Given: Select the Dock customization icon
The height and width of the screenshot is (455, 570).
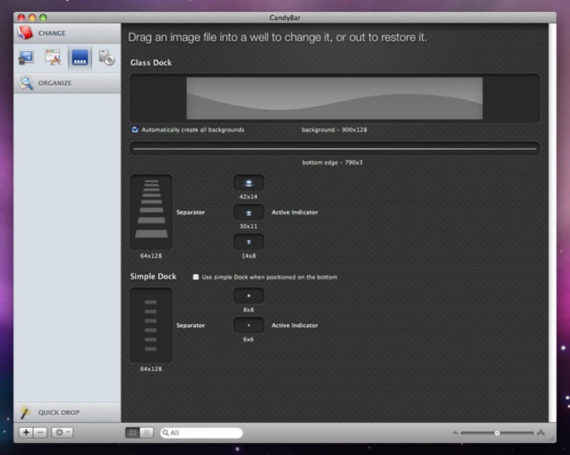Looking at the screenshot, I should [80, 58].
